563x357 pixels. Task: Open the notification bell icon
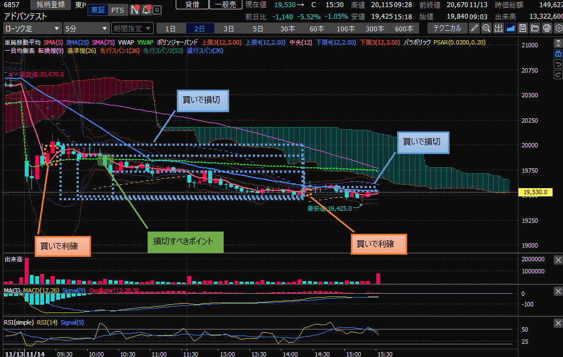click(146, 10)
